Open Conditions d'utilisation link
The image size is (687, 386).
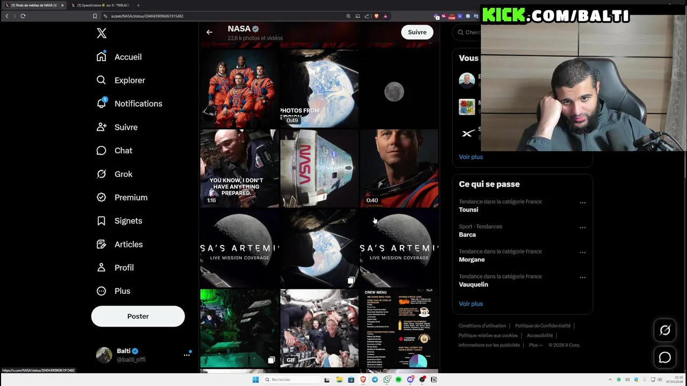[x=482, y=326]
